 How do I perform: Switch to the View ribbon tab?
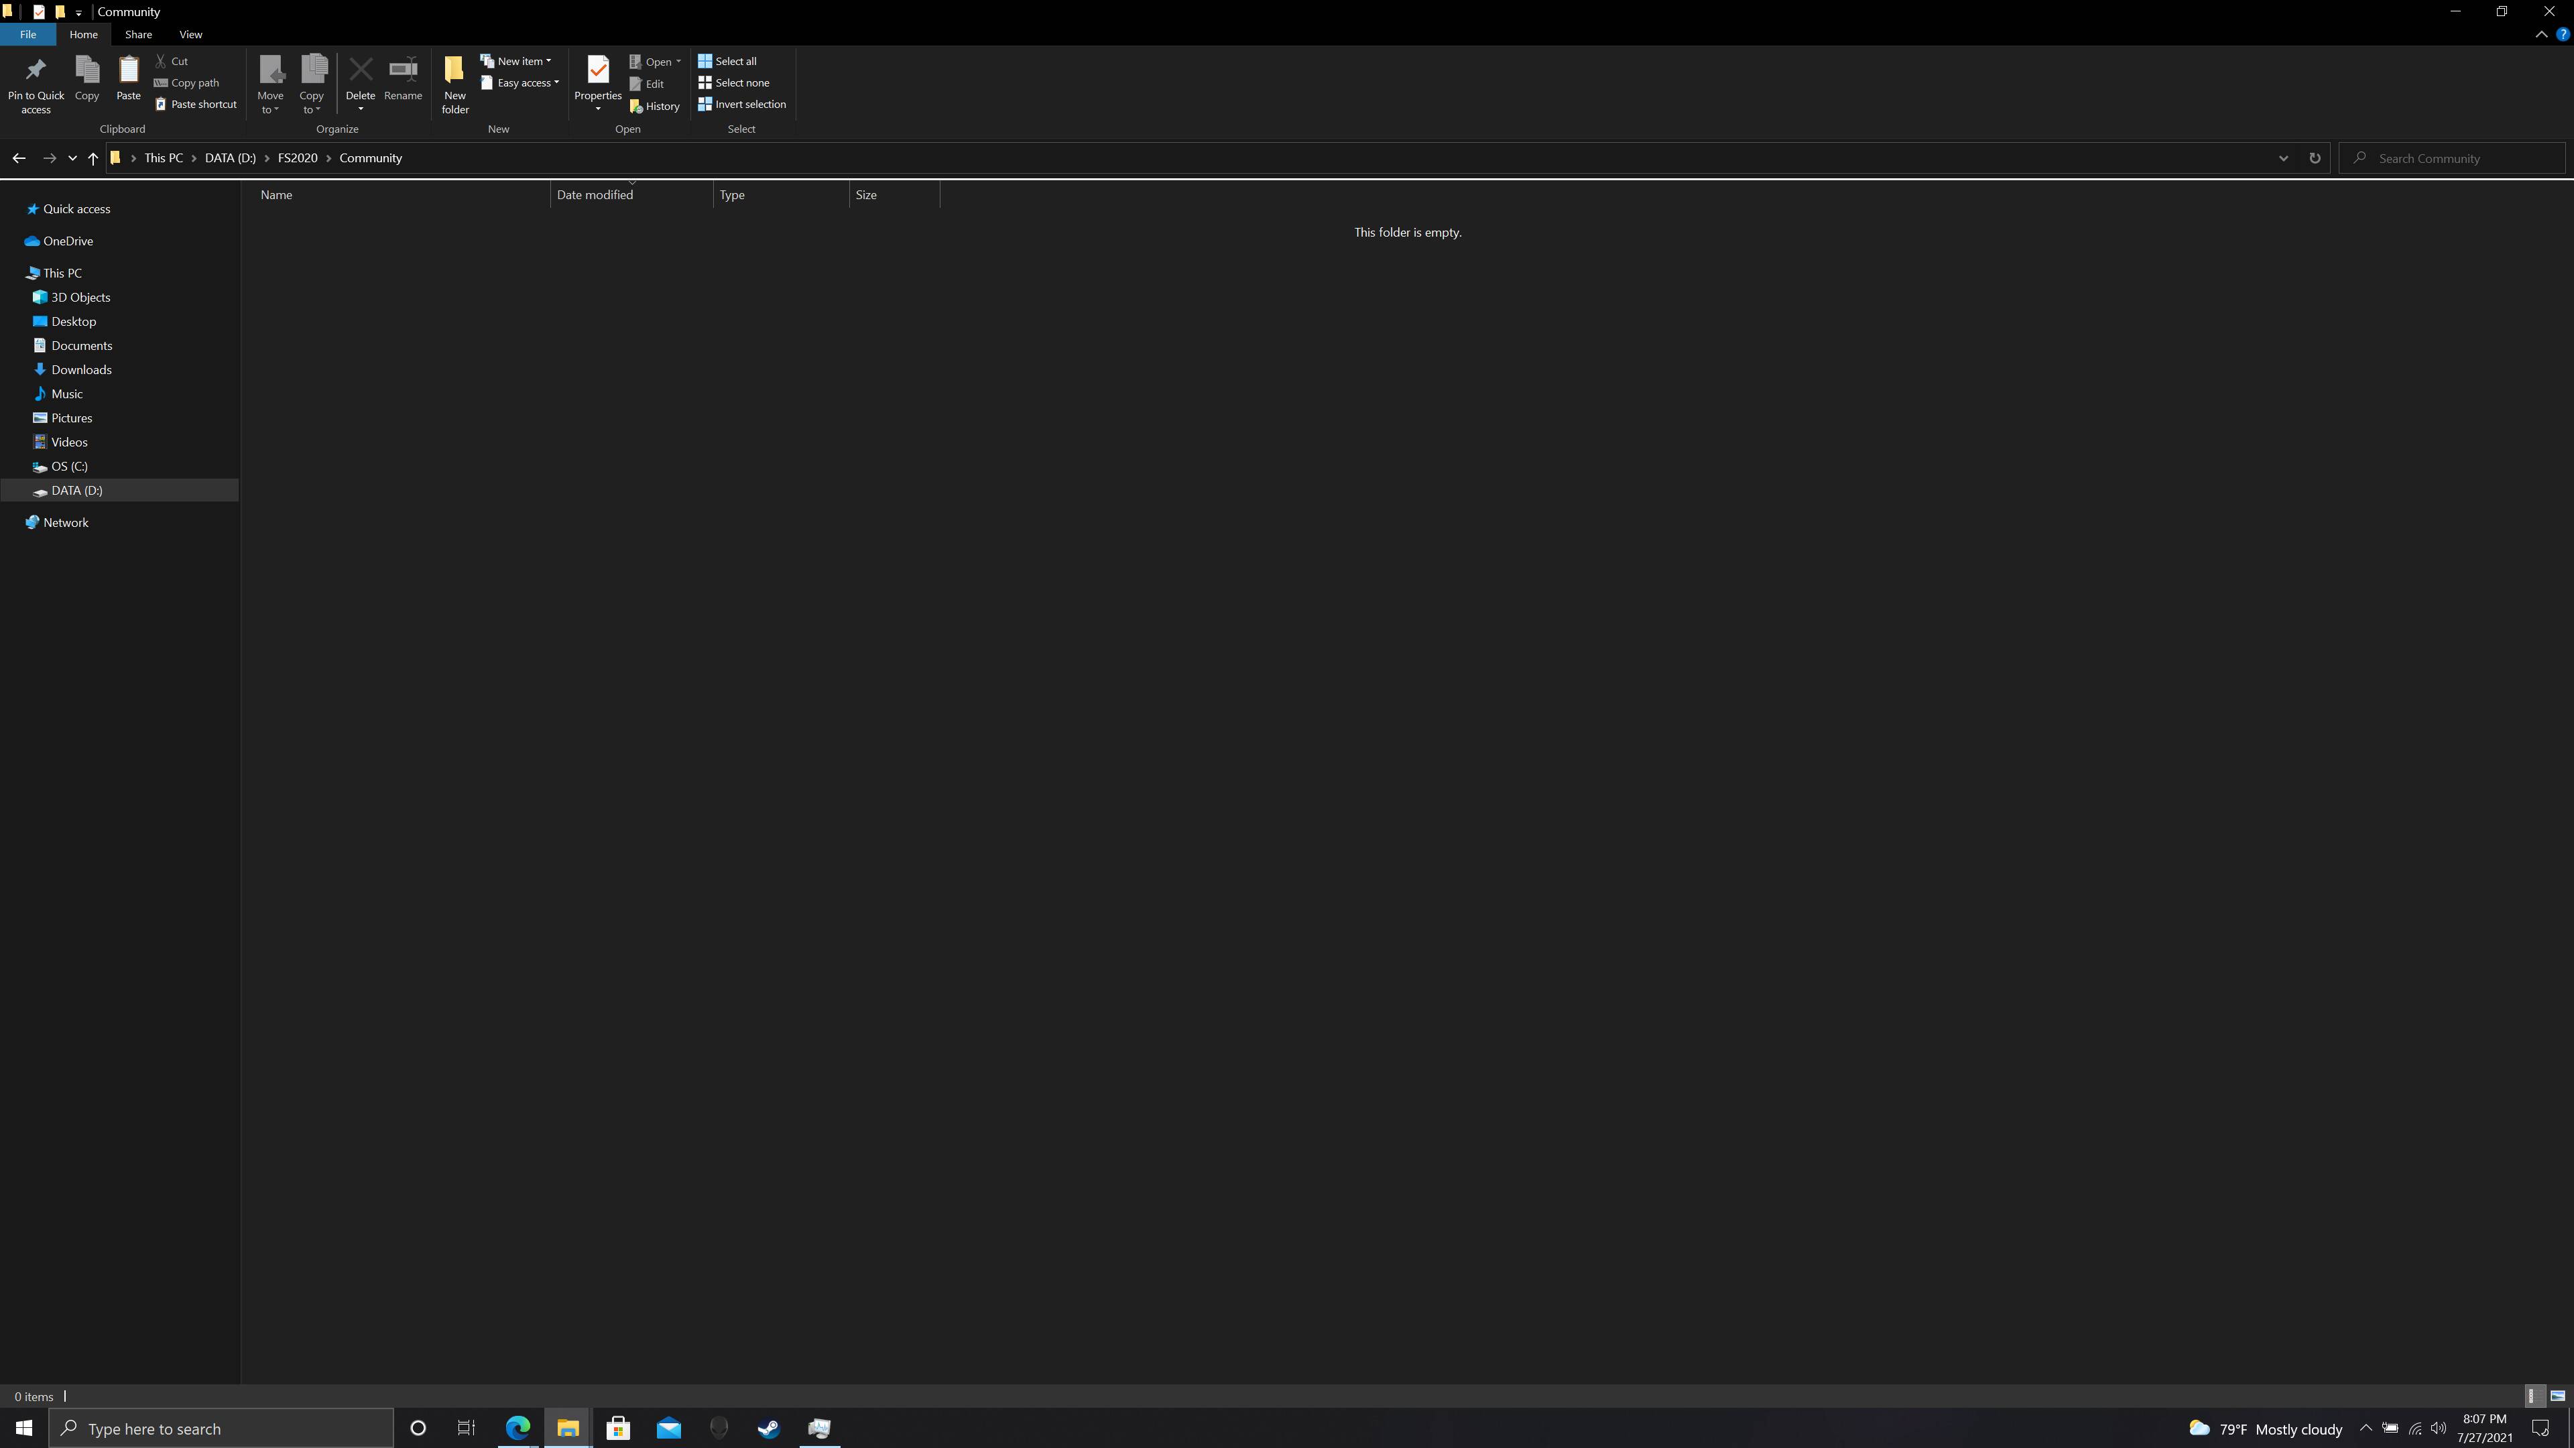point(190,34)
